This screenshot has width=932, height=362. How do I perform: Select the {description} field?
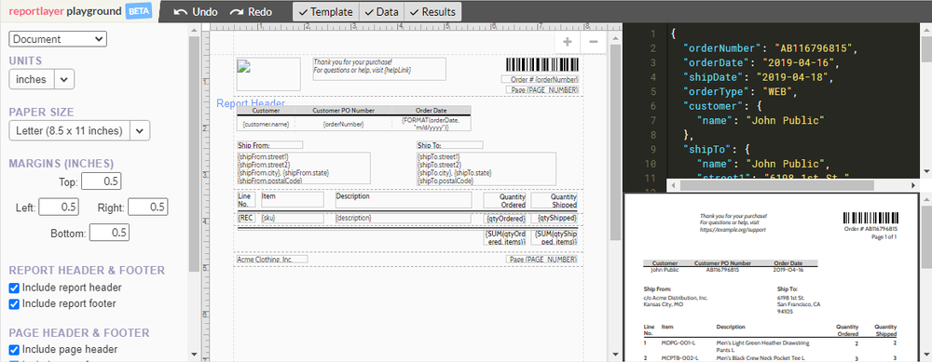click(404, 219)
